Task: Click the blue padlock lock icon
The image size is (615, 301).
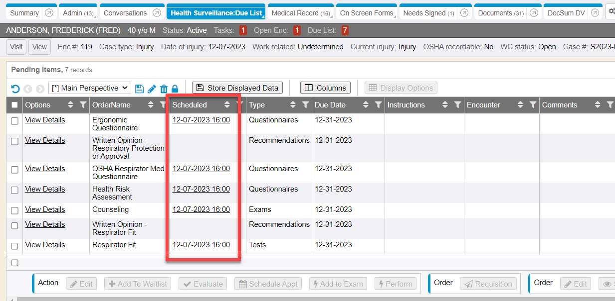Action: [x=175, y=89]
